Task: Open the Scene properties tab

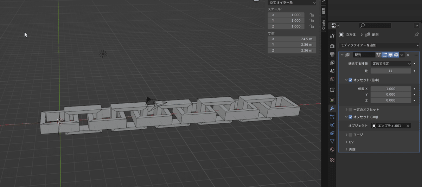Action: [332, 71]
